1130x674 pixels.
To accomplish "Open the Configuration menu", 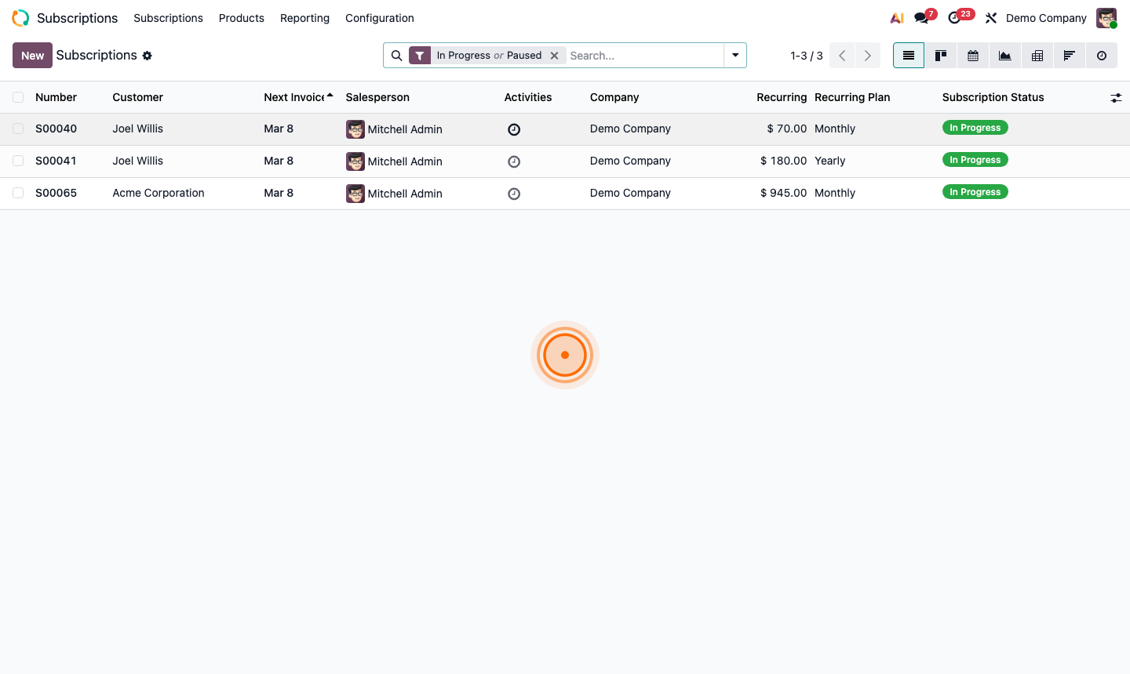I will click(x=379, y=18).
